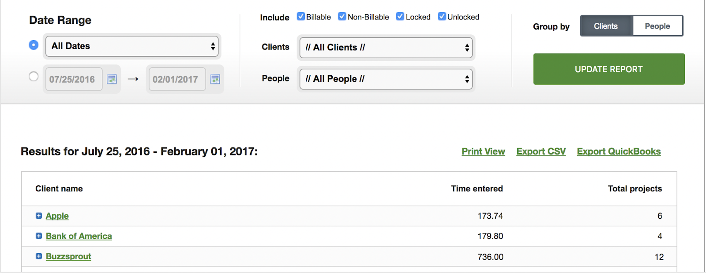
Task: Disable the Unlocked checkbox
Action: coord(442,17)
